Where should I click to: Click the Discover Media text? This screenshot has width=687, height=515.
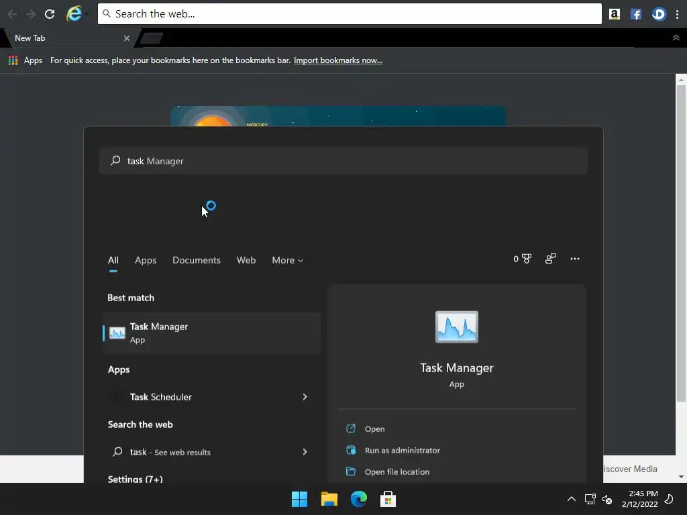(x=630, y=469)
